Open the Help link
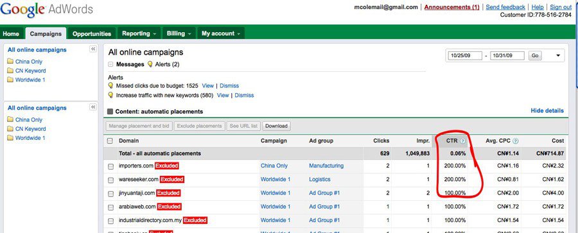Viewport: 578px width, 233px height. pos(538,7)
